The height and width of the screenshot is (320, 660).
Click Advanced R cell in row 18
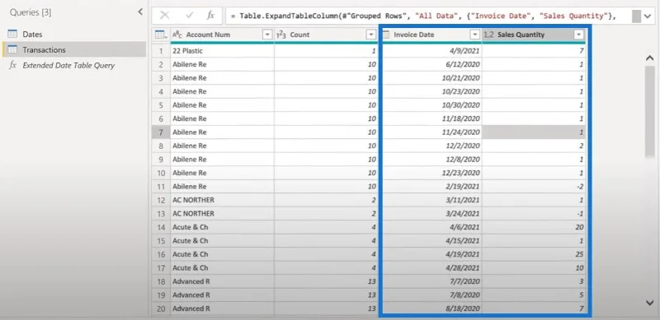click(x=222, y=281)
